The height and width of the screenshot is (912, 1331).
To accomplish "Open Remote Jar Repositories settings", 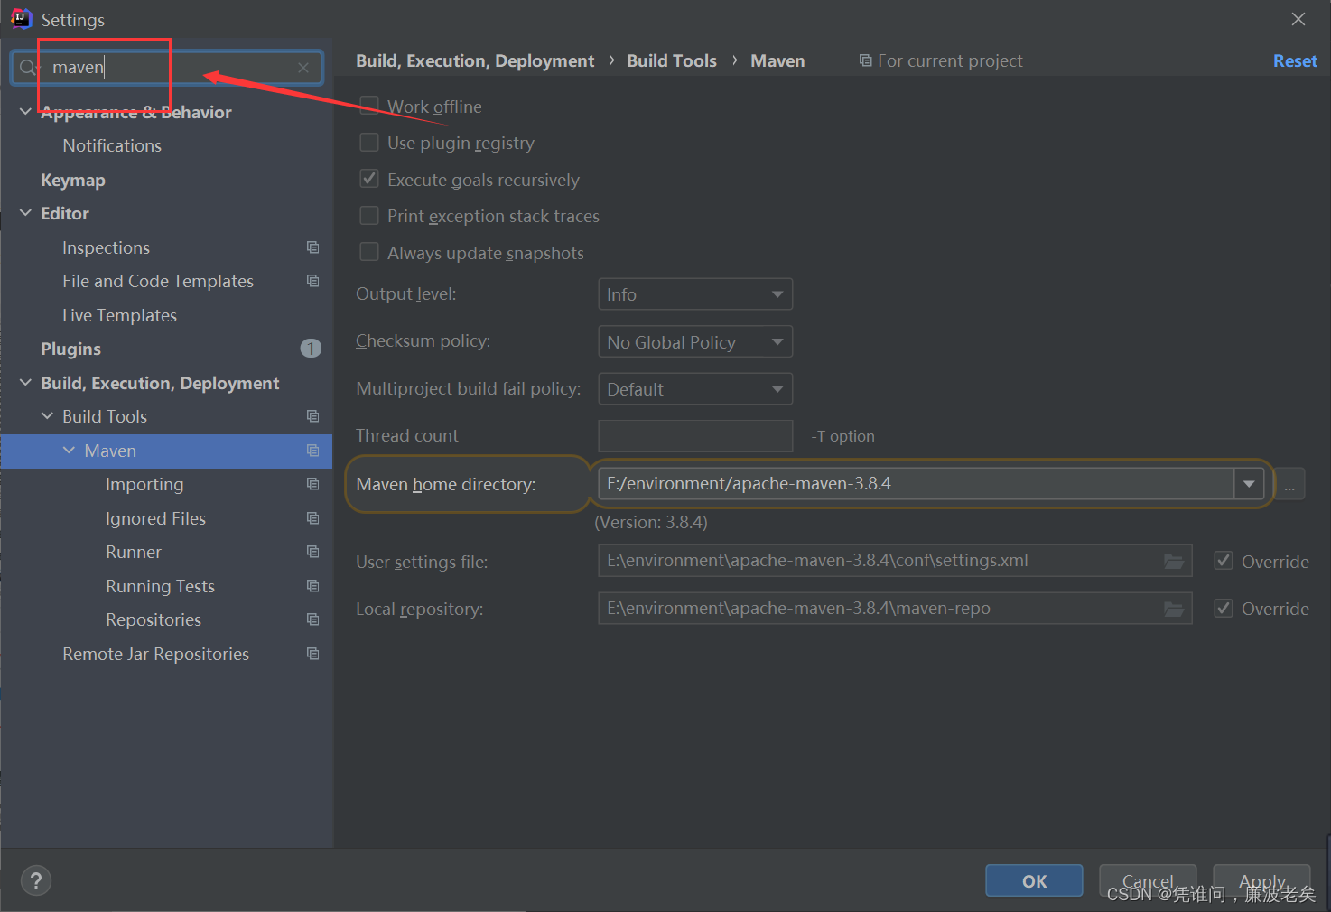I will tap(155, 654).
